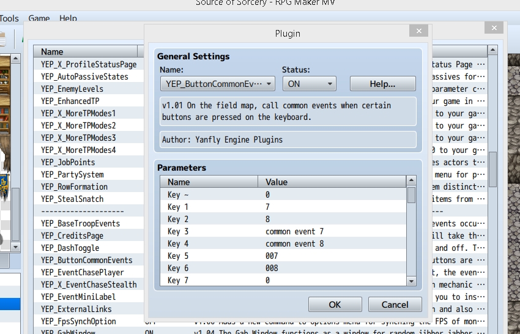Open the Tools menu
Viewport: 520px width, 334px height.
click(x=9, y=18)
